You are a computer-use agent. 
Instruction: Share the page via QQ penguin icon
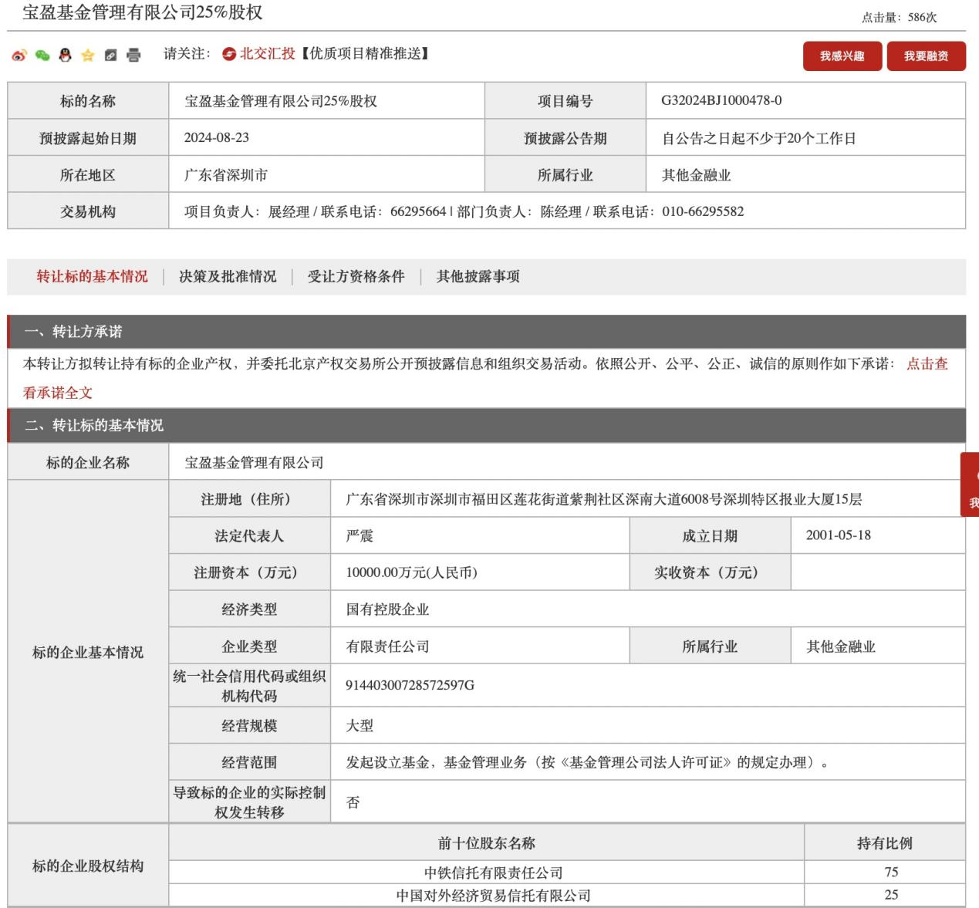66,55
